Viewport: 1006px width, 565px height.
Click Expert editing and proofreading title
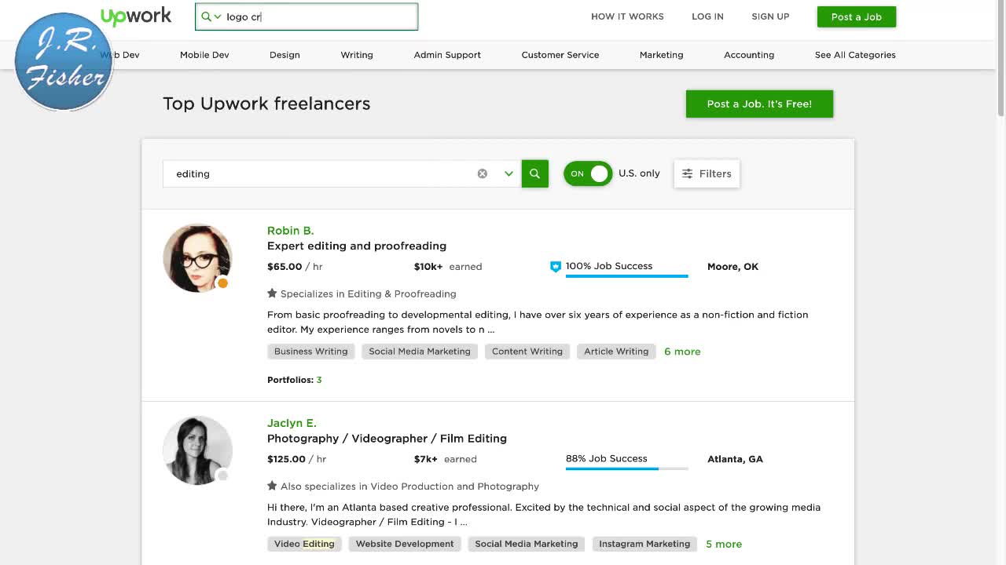click(x=357, y=246)
